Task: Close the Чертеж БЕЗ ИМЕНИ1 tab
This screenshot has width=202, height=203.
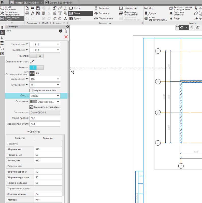Action: 42,3
